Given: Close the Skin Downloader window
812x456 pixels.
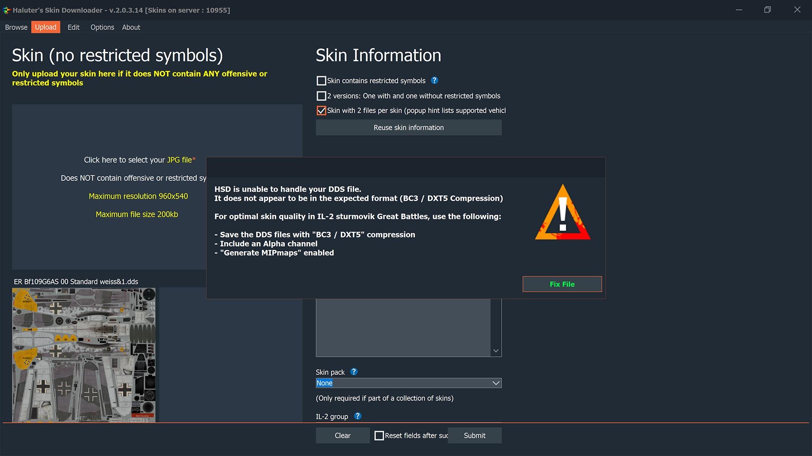Looking at the screenshot, I should pyautogui.click(x=797, y=10).
